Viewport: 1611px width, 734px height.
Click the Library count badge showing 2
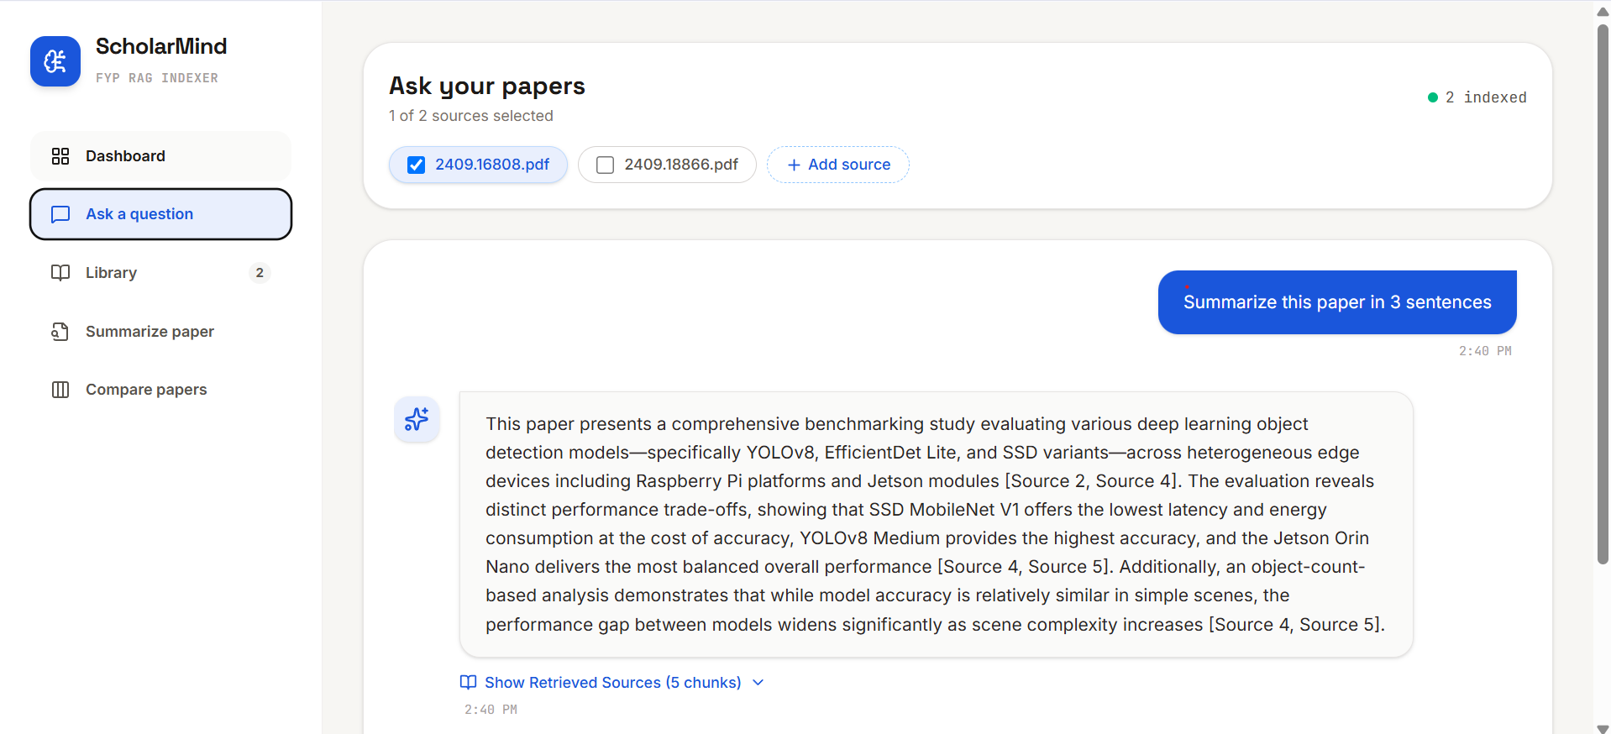260,273
